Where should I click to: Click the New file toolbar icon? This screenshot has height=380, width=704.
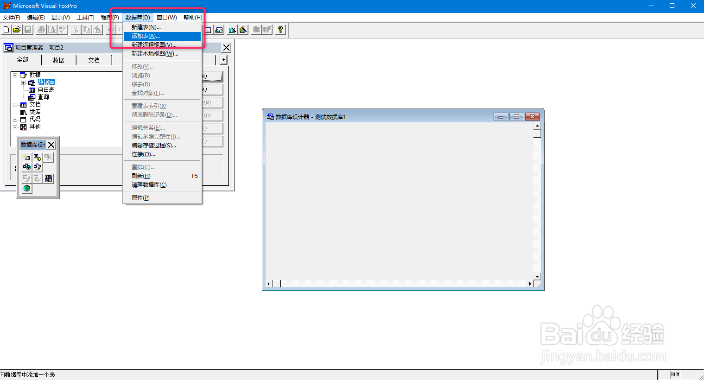tap(6, 30)
